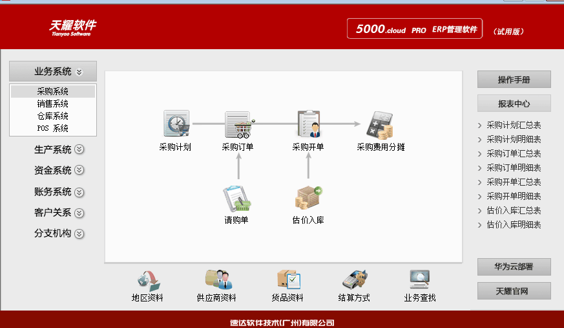Expand the 生产系统 section
The image size is (564, 328).
point(59,149)
